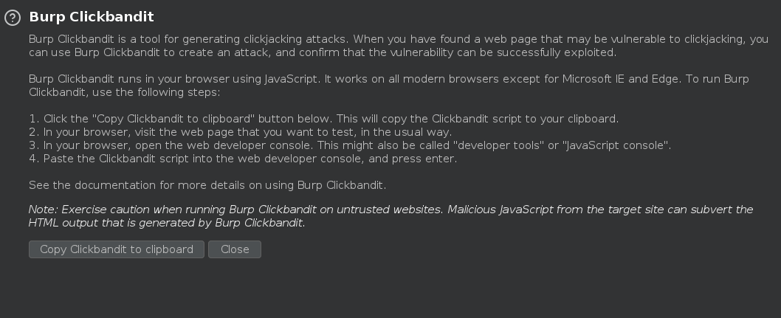Copy Clickbandit to clipboard
Viewport: 781px width, 318px height.
point(117,249)
